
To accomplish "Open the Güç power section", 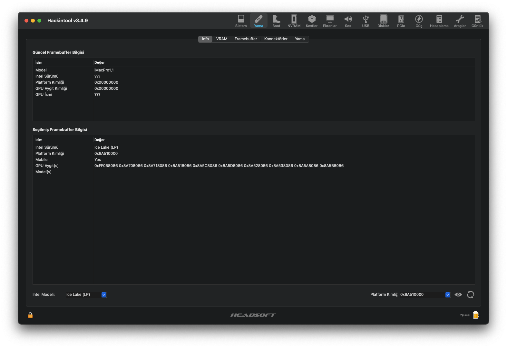I will pos(419,21).
